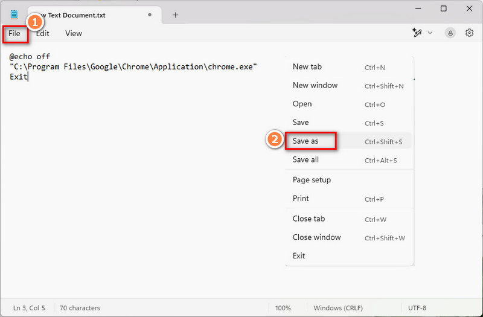Open Notepad settings via the gear icon

click(469, 33)
